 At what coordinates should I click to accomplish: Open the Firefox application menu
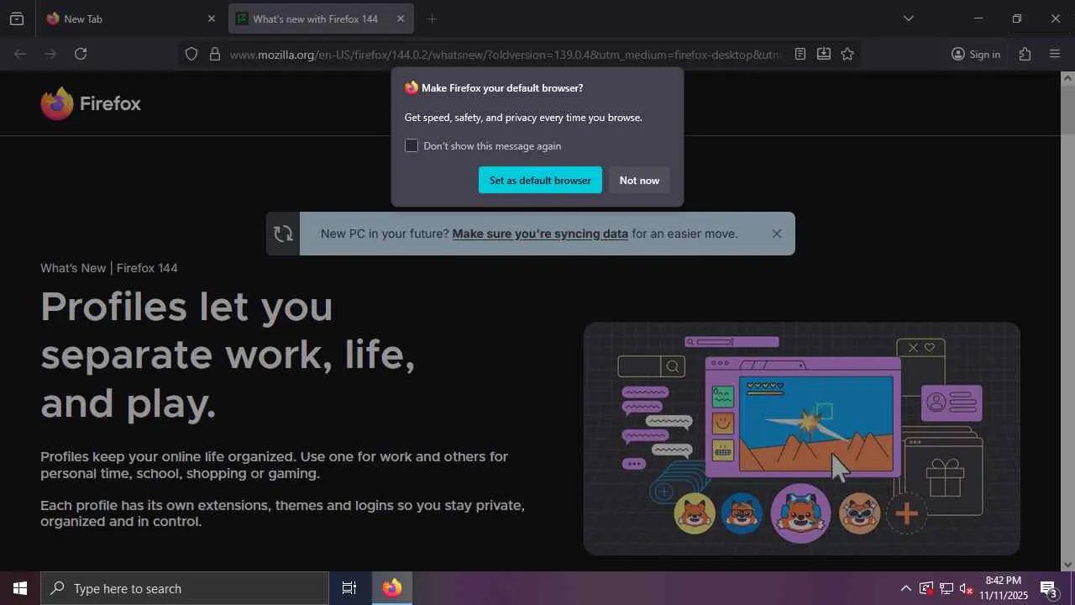tap(1055, 54)
